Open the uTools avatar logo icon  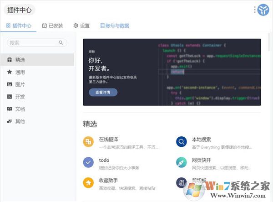pos(263,10)
